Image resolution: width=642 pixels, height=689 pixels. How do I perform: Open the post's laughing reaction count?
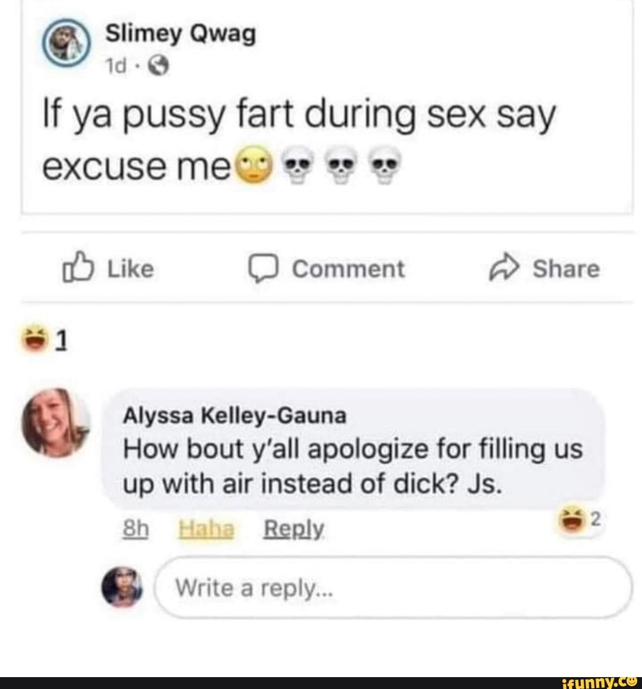coord(46,340)
